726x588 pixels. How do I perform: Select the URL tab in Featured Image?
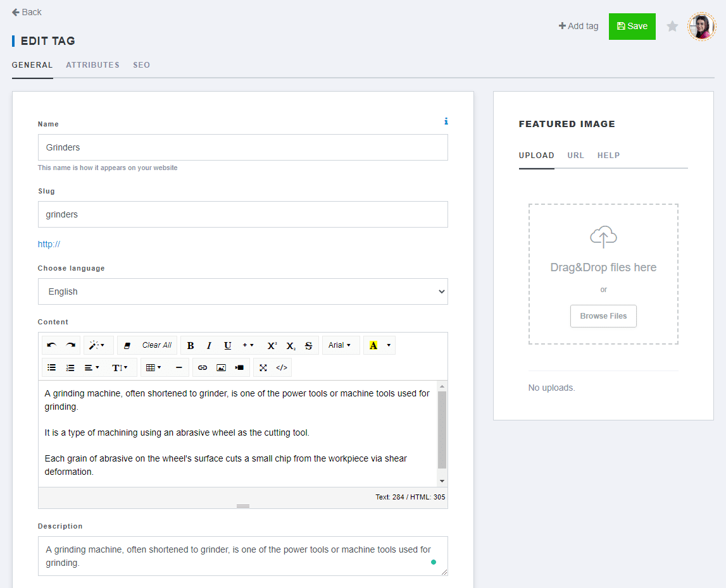[x=576, y=156]
